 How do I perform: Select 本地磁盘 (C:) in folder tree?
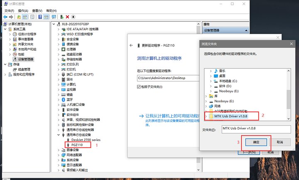coord(228,81)
